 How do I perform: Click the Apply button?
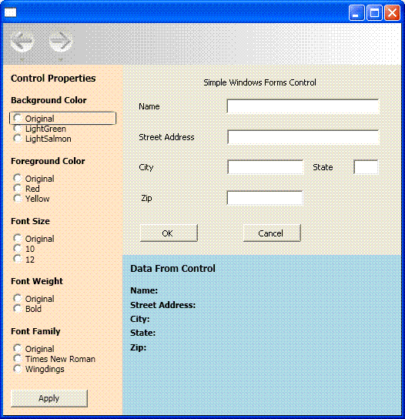point(49,398)
